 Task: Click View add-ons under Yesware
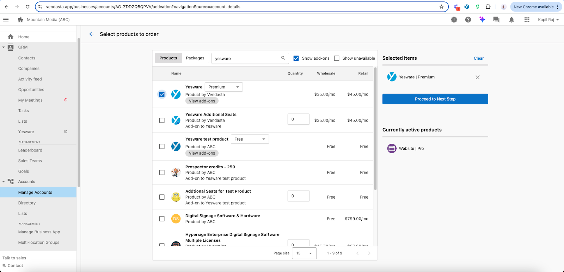point(202,101)
